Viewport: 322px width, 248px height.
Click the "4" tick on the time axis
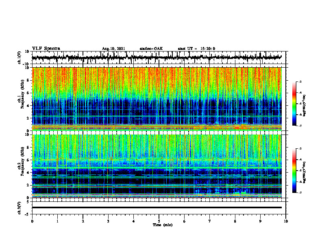pyautogui.click(x=134, y=221)
